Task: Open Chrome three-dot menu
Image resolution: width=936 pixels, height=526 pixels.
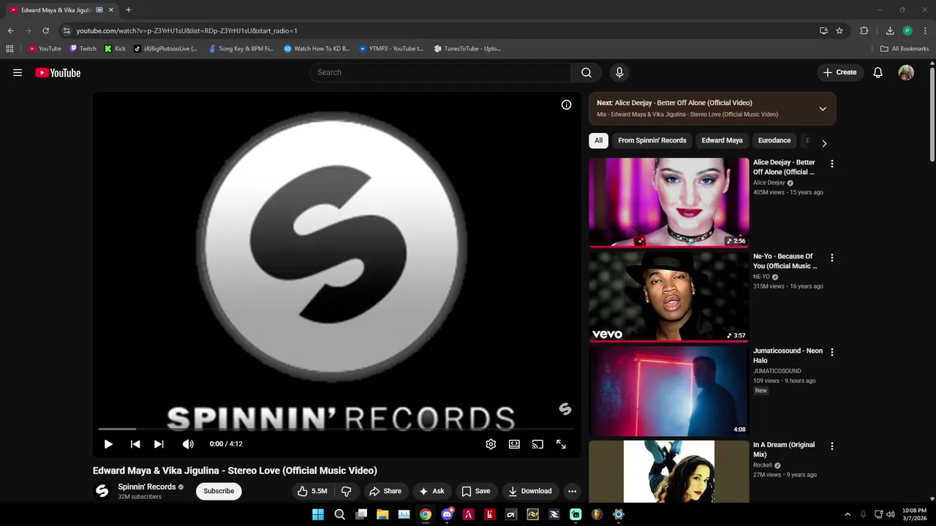Action: (x=924, y=31)
